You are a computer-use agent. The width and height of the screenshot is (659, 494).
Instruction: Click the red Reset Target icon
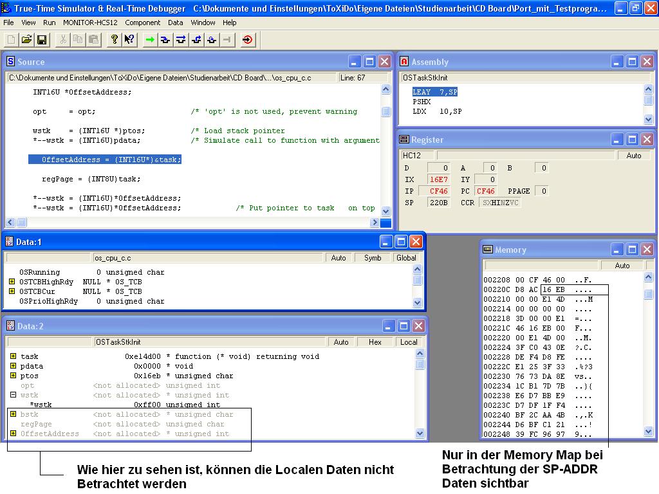click(x=248, y=40)
